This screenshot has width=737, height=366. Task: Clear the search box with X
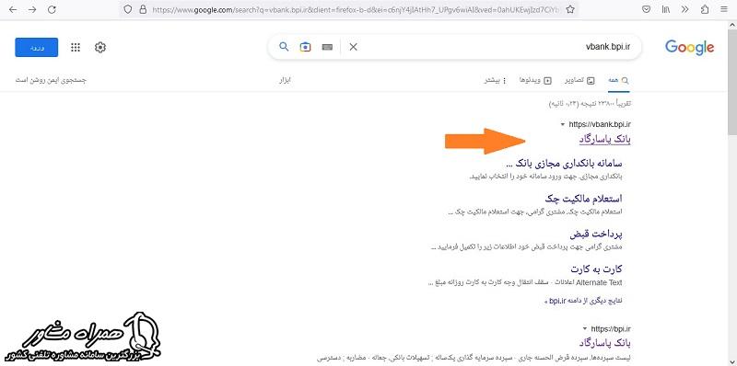click(354, 47)
